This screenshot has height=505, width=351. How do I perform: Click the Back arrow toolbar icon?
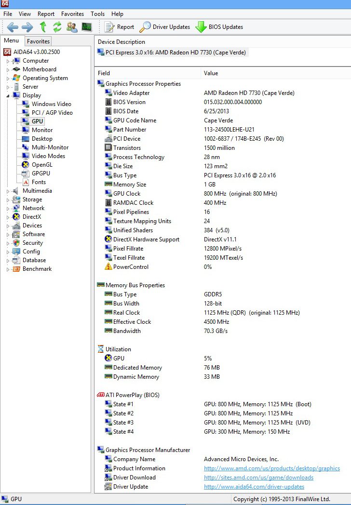coord(12,27)
